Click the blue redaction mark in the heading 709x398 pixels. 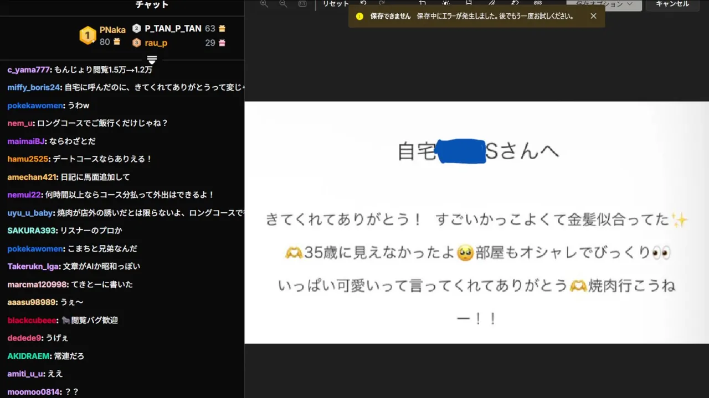pyautogui.click(x=461, y=151)
